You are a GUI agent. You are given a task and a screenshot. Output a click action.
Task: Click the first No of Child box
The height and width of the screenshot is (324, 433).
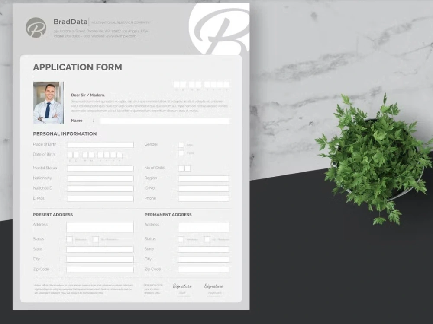point(180,168)
